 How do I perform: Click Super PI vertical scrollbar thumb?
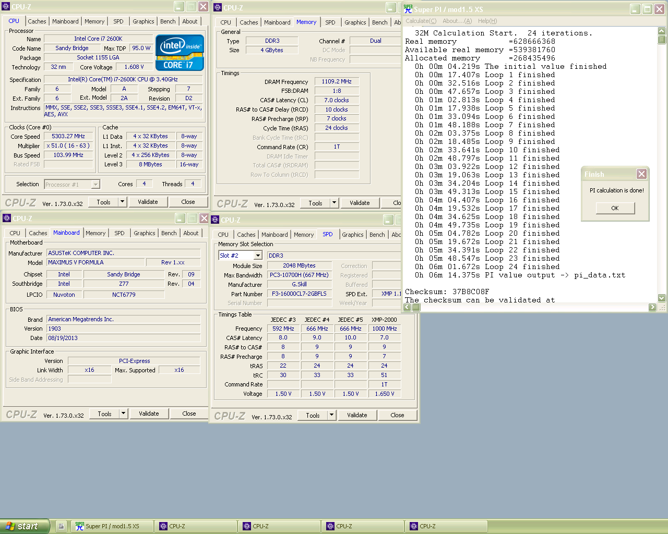[x=662, y=40]
